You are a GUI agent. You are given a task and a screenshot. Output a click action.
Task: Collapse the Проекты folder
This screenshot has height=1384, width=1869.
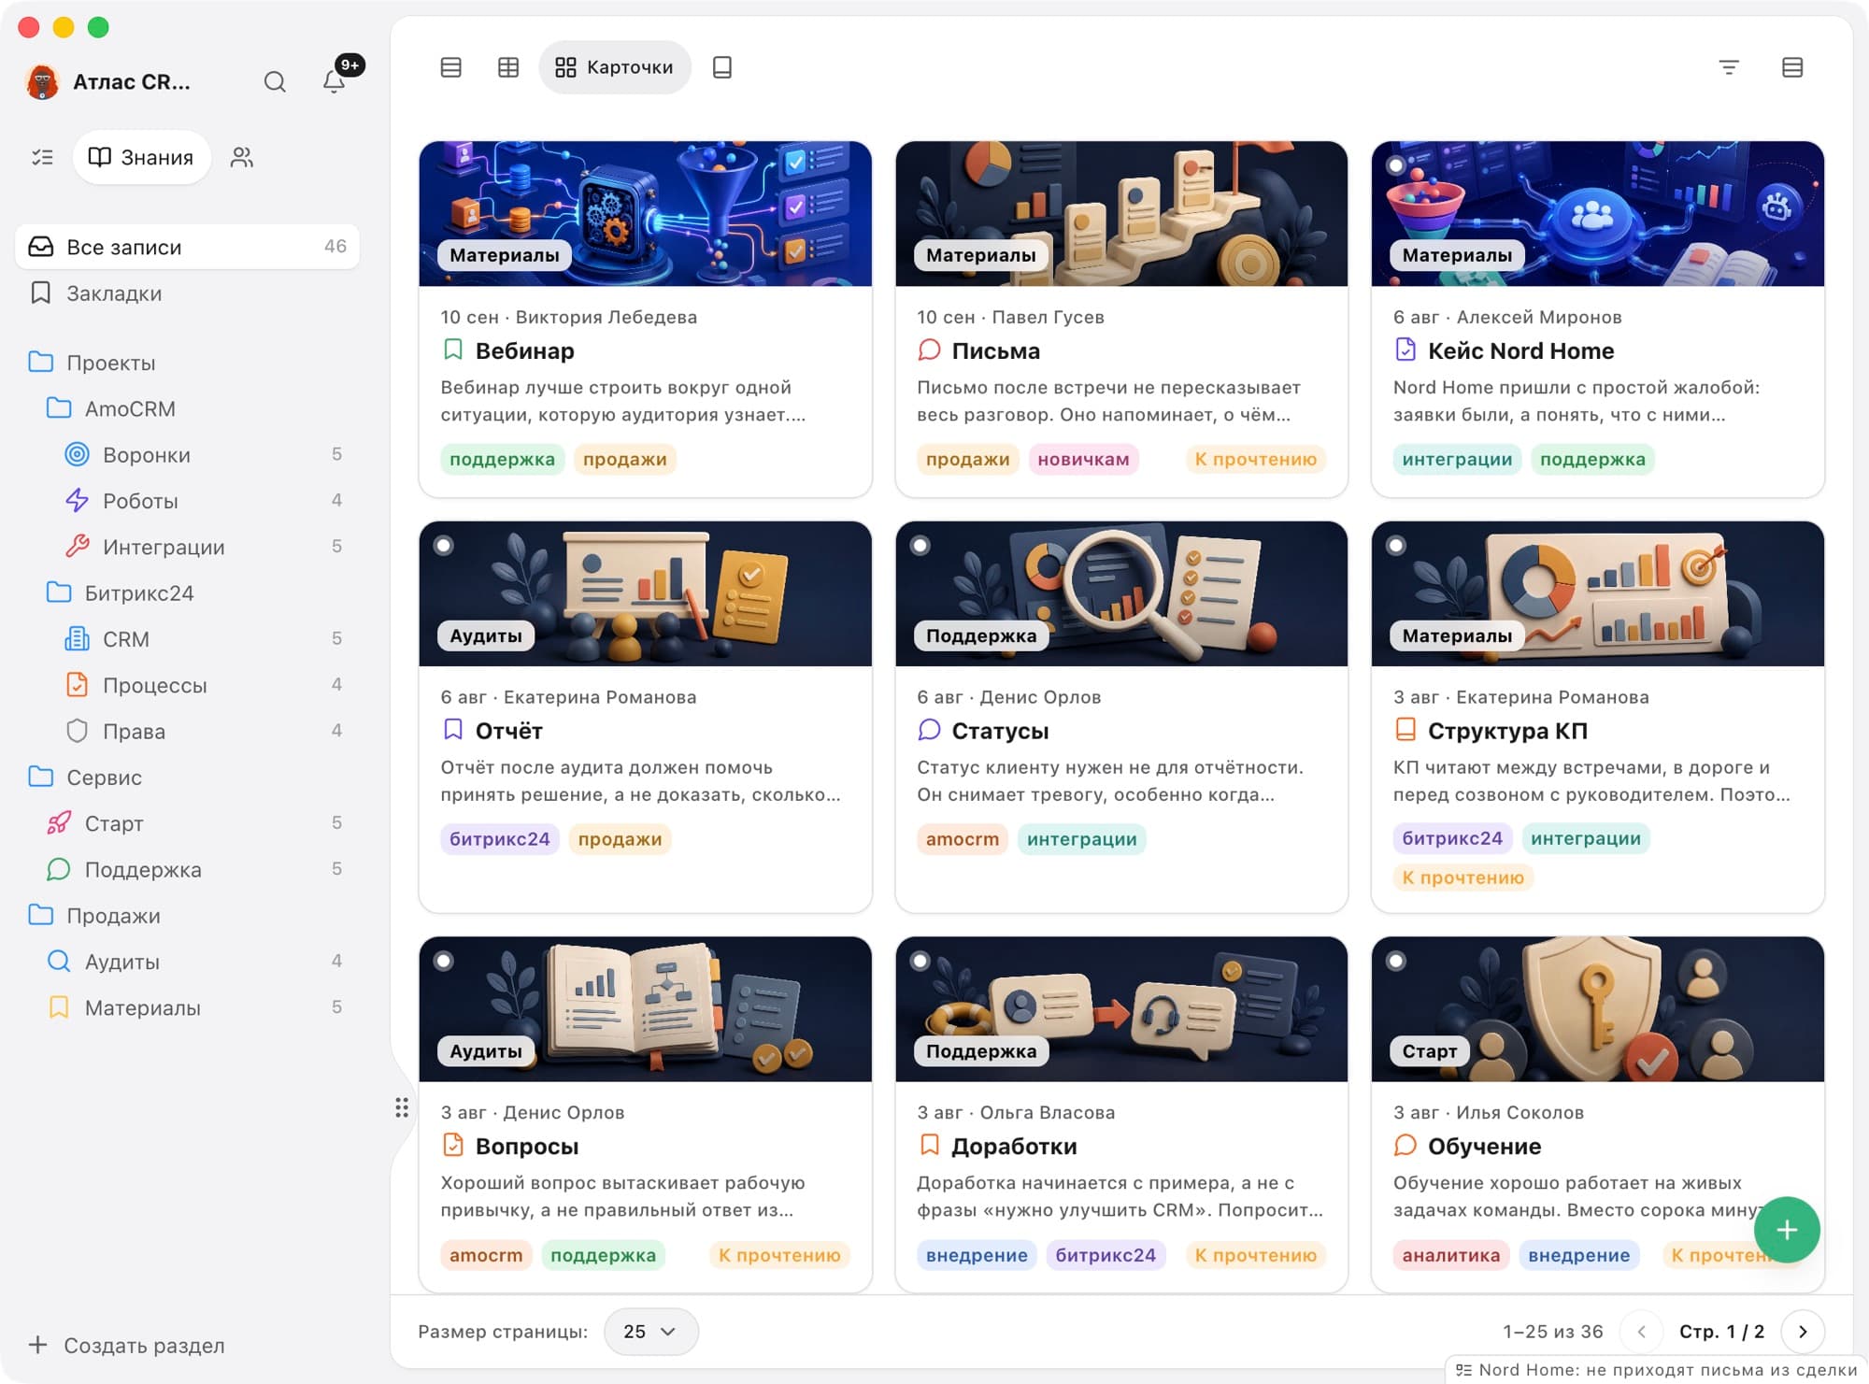pyautogui.click(x=40, y=363)
